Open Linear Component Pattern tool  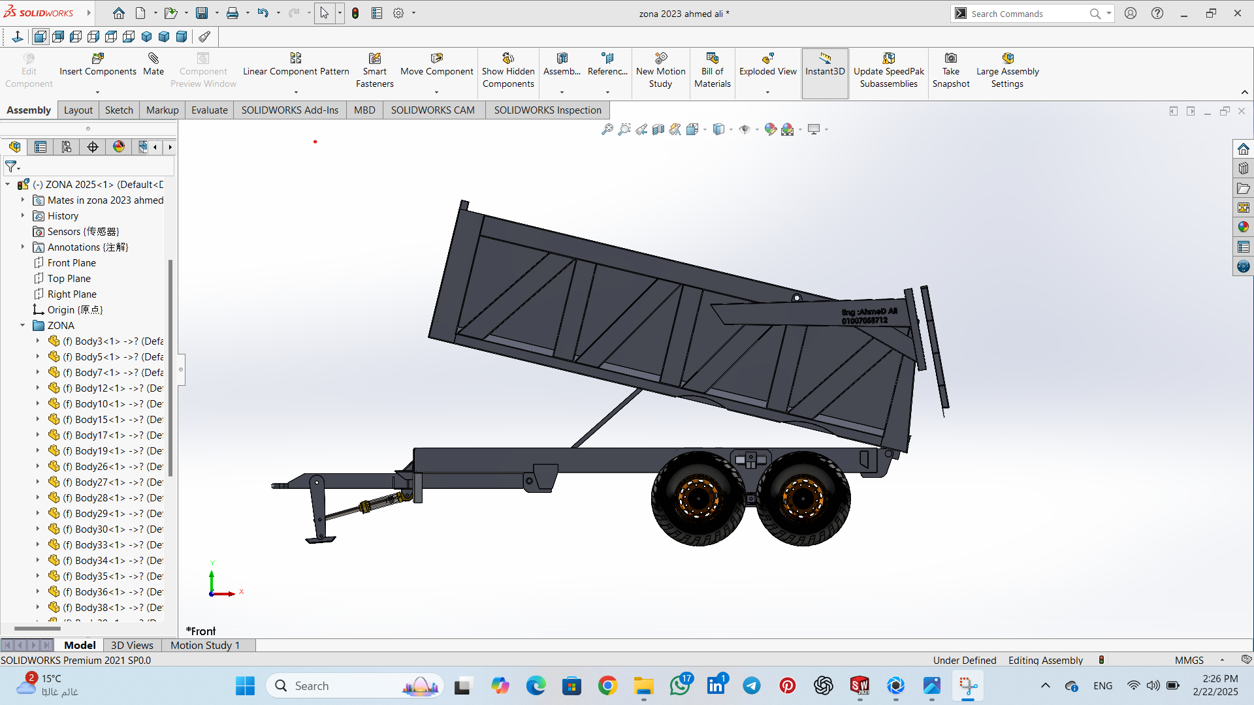pos(296,65)
